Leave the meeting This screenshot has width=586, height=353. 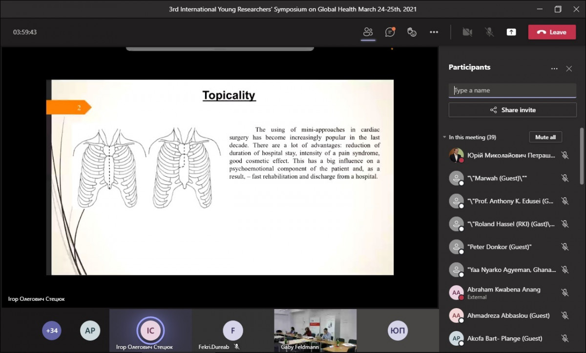tap(552, 32)
